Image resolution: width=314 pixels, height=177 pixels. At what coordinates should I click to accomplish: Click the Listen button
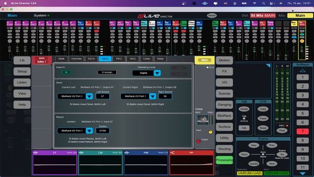click(x=22, y=82)
